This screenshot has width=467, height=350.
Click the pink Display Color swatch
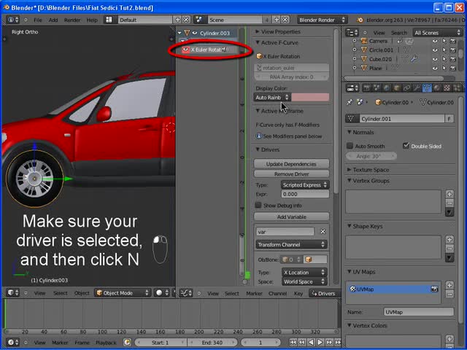pos(311,97)
